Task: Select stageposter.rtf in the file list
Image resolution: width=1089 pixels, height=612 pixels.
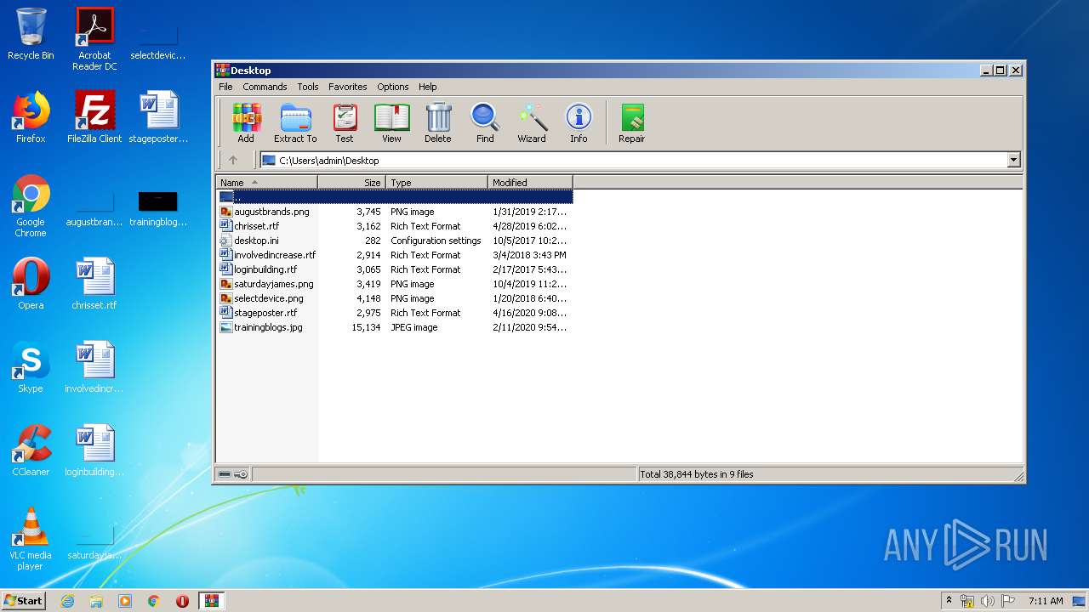Action: tap(265, 313)
